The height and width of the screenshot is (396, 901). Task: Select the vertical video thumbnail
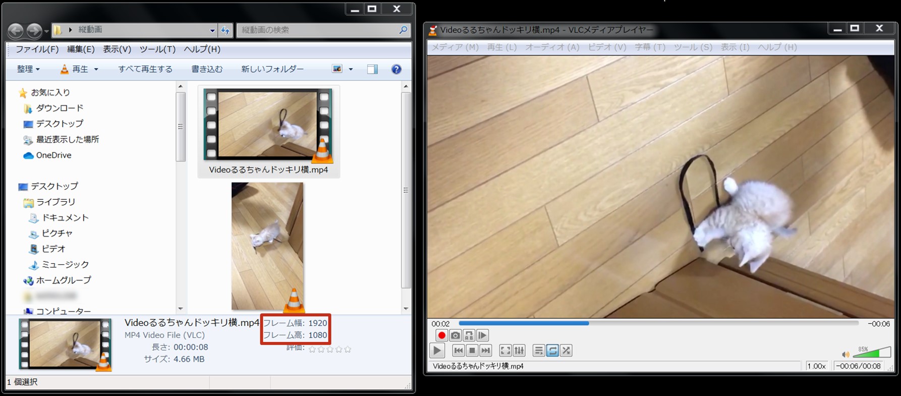tap(267, 247)
